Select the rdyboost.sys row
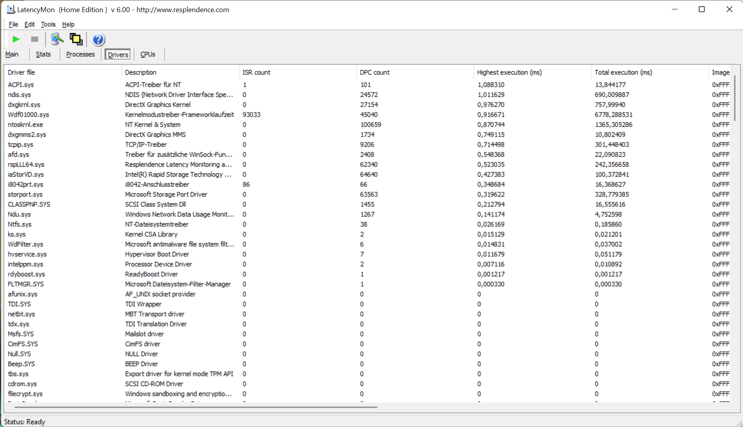Screen dimensions: 743x427 [x=368, y=274]
